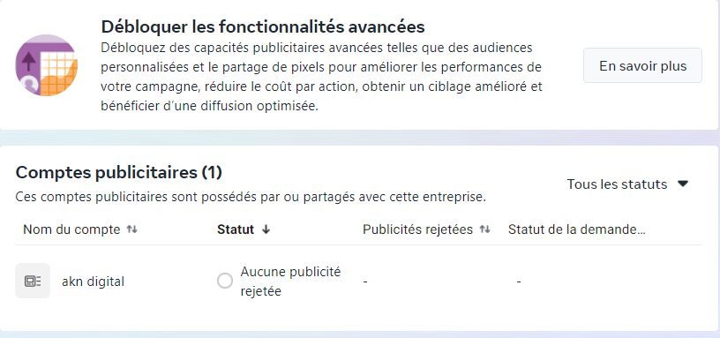Click the grey status circle for akn digital

[x=225, y=281]
